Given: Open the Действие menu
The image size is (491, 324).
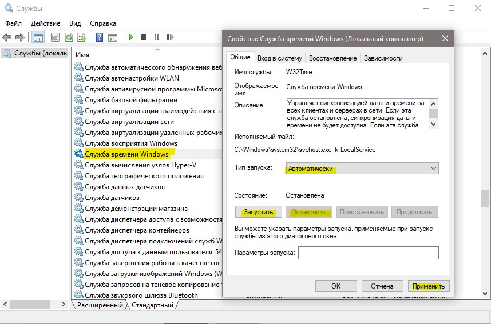Looking at the screenshot, I should [45, 23].
